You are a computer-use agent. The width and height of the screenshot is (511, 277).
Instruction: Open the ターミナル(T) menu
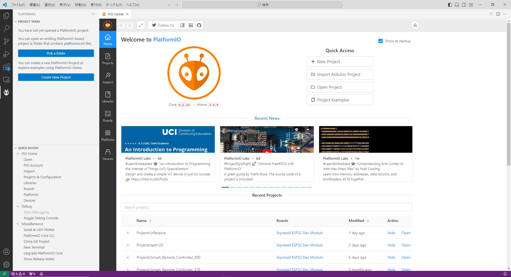(x=114, y=5)
